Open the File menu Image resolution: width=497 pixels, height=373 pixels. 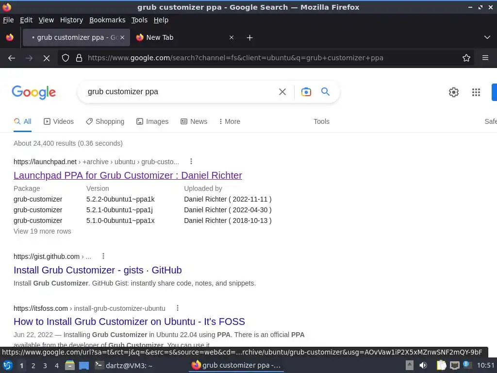pyautogui.click(x=8, y=20)
